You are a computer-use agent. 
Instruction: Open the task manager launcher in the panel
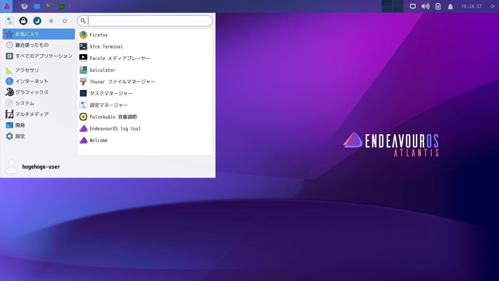62,6
